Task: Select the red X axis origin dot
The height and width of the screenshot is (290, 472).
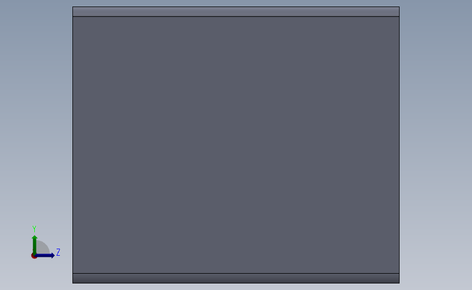Action: pos(34,256)
